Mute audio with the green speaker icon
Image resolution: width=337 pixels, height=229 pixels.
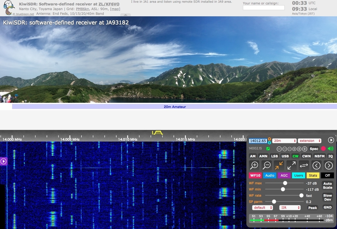(x=331, y=149)
